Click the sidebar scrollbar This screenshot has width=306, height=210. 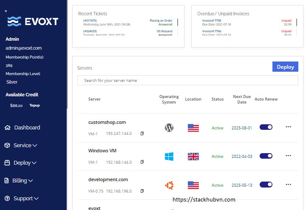pos(67,55)
